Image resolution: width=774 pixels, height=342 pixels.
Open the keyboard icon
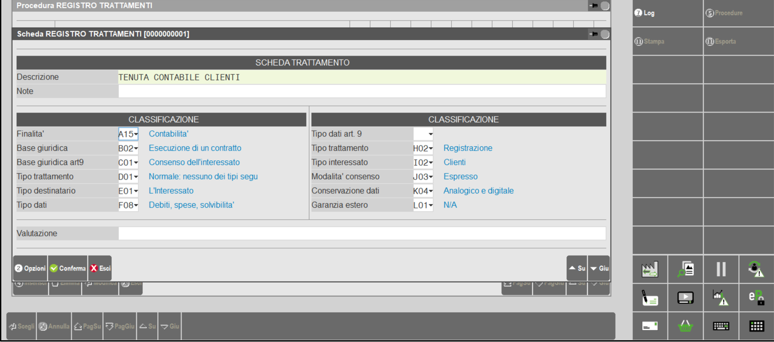click(721, 326)
